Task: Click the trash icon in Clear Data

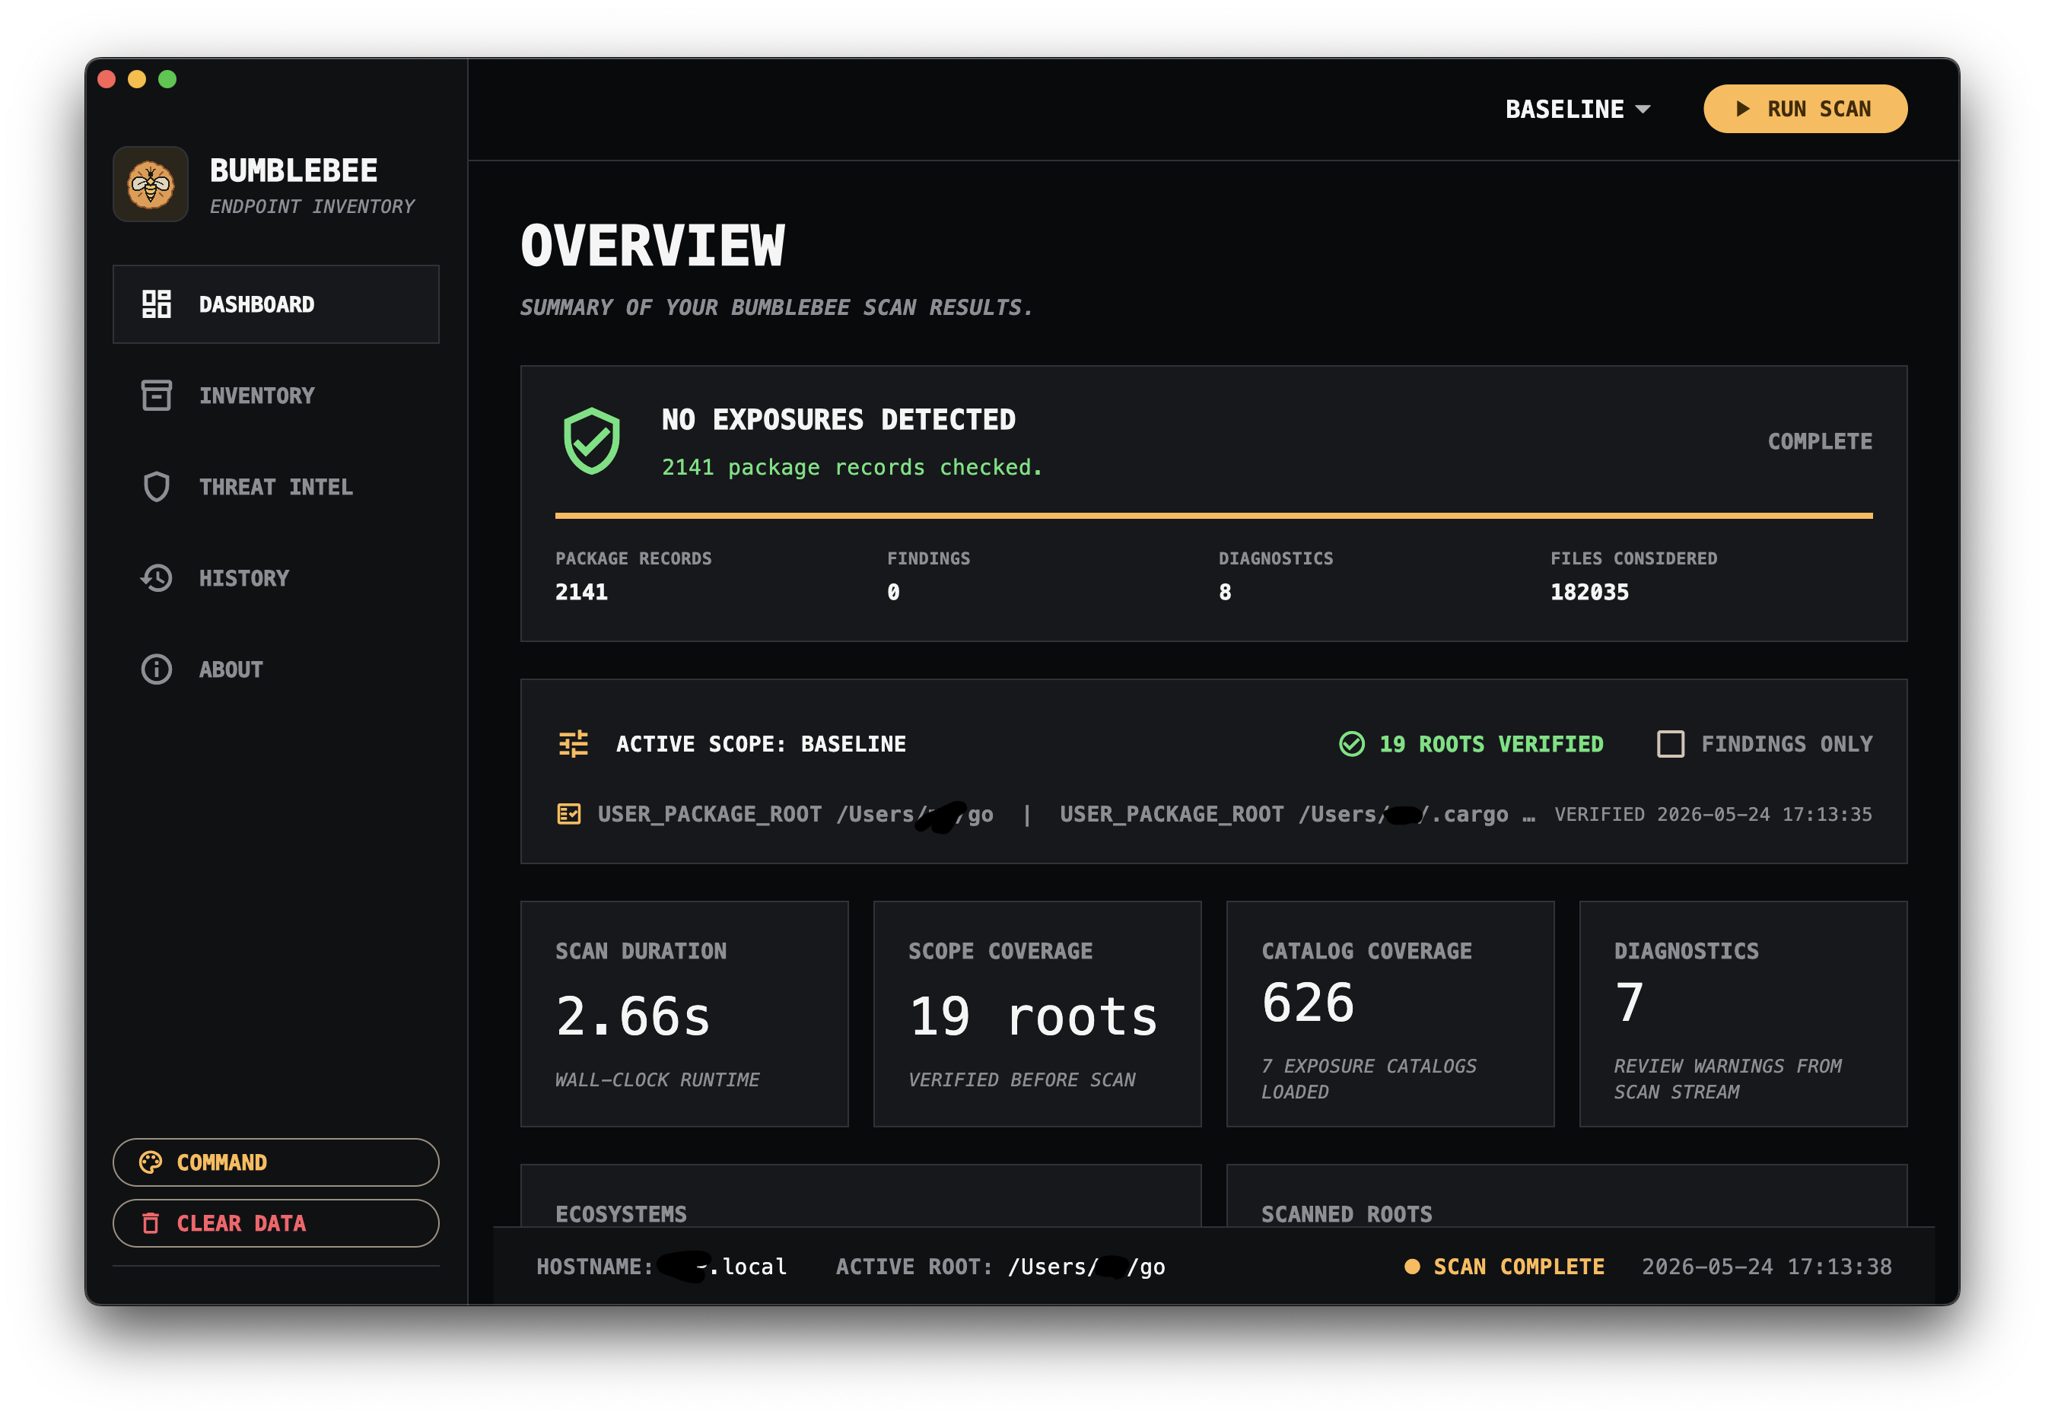Action: pos(150,1223)
